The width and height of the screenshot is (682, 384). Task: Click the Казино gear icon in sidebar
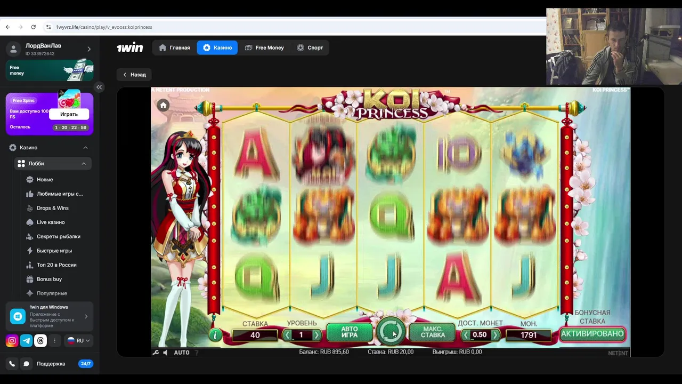(13, 148)
